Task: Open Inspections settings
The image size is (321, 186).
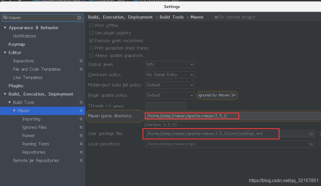Action: click(x=23, y=61)
